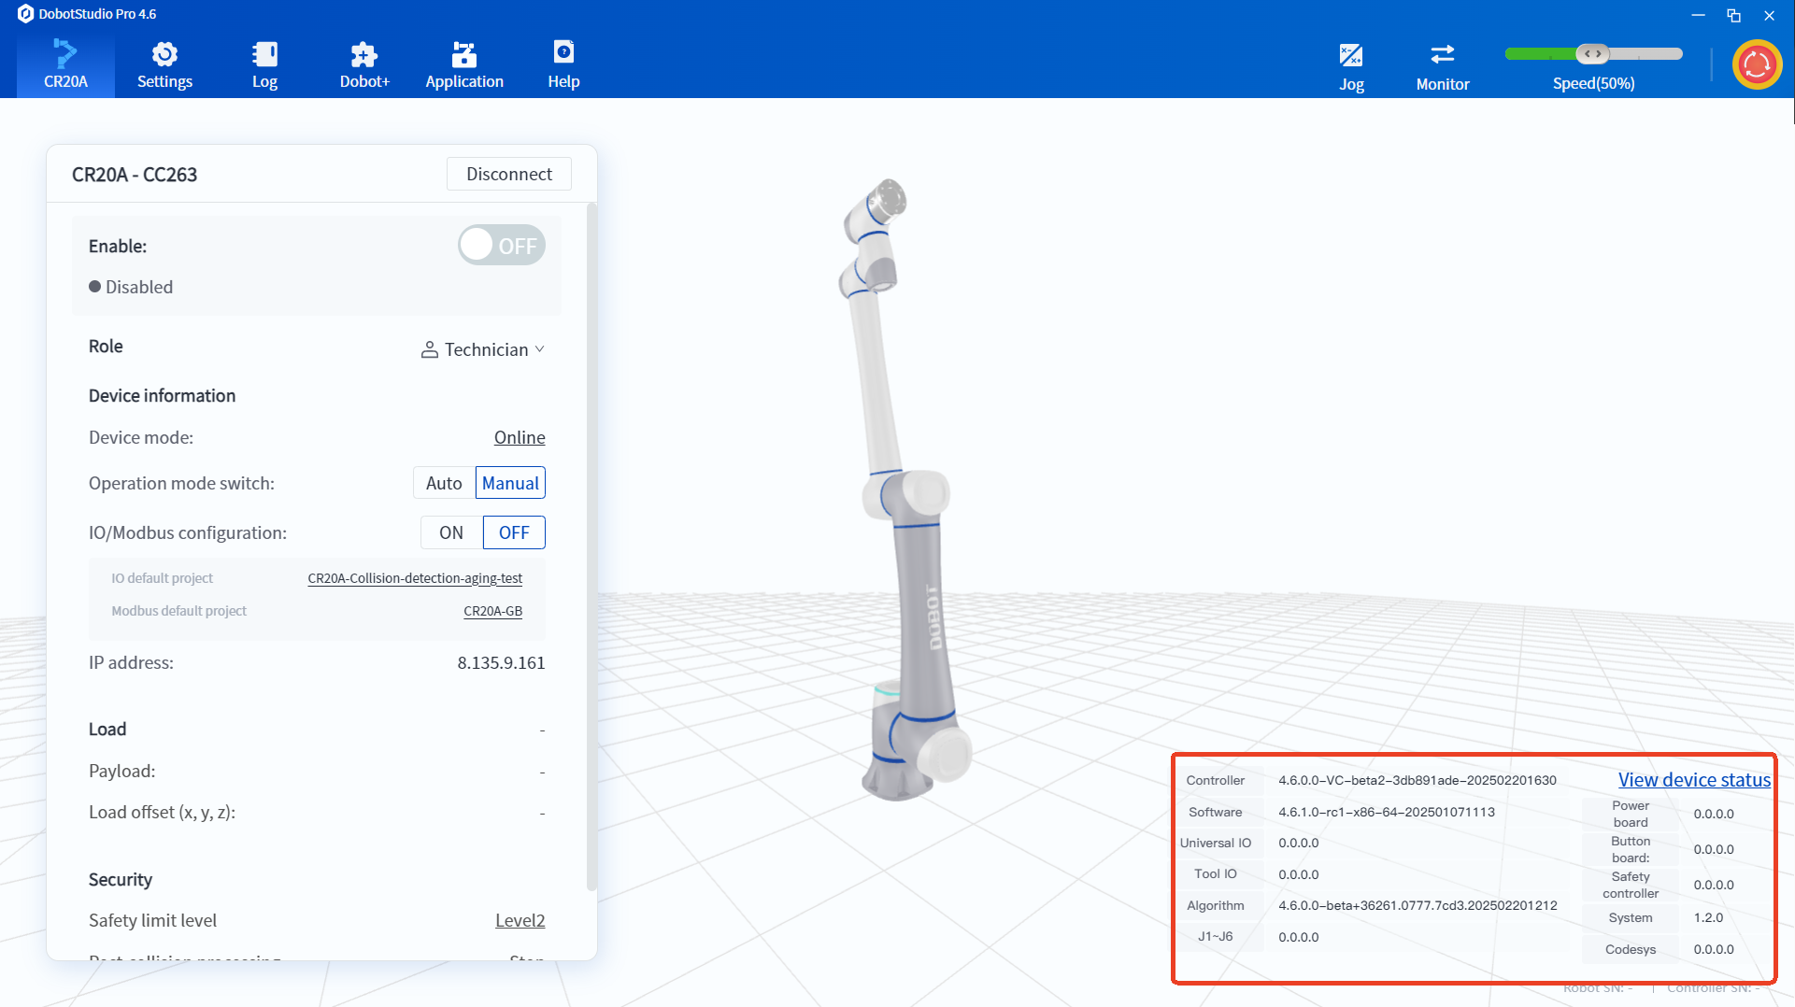Expand the Technician role dropdown
The image size is (1795, 1007).
click(x=483, y=349)
